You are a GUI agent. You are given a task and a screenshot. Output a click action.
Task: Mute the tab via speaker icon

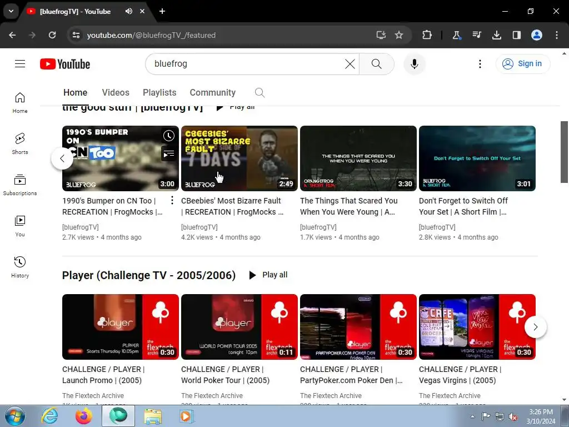(129, 11)
